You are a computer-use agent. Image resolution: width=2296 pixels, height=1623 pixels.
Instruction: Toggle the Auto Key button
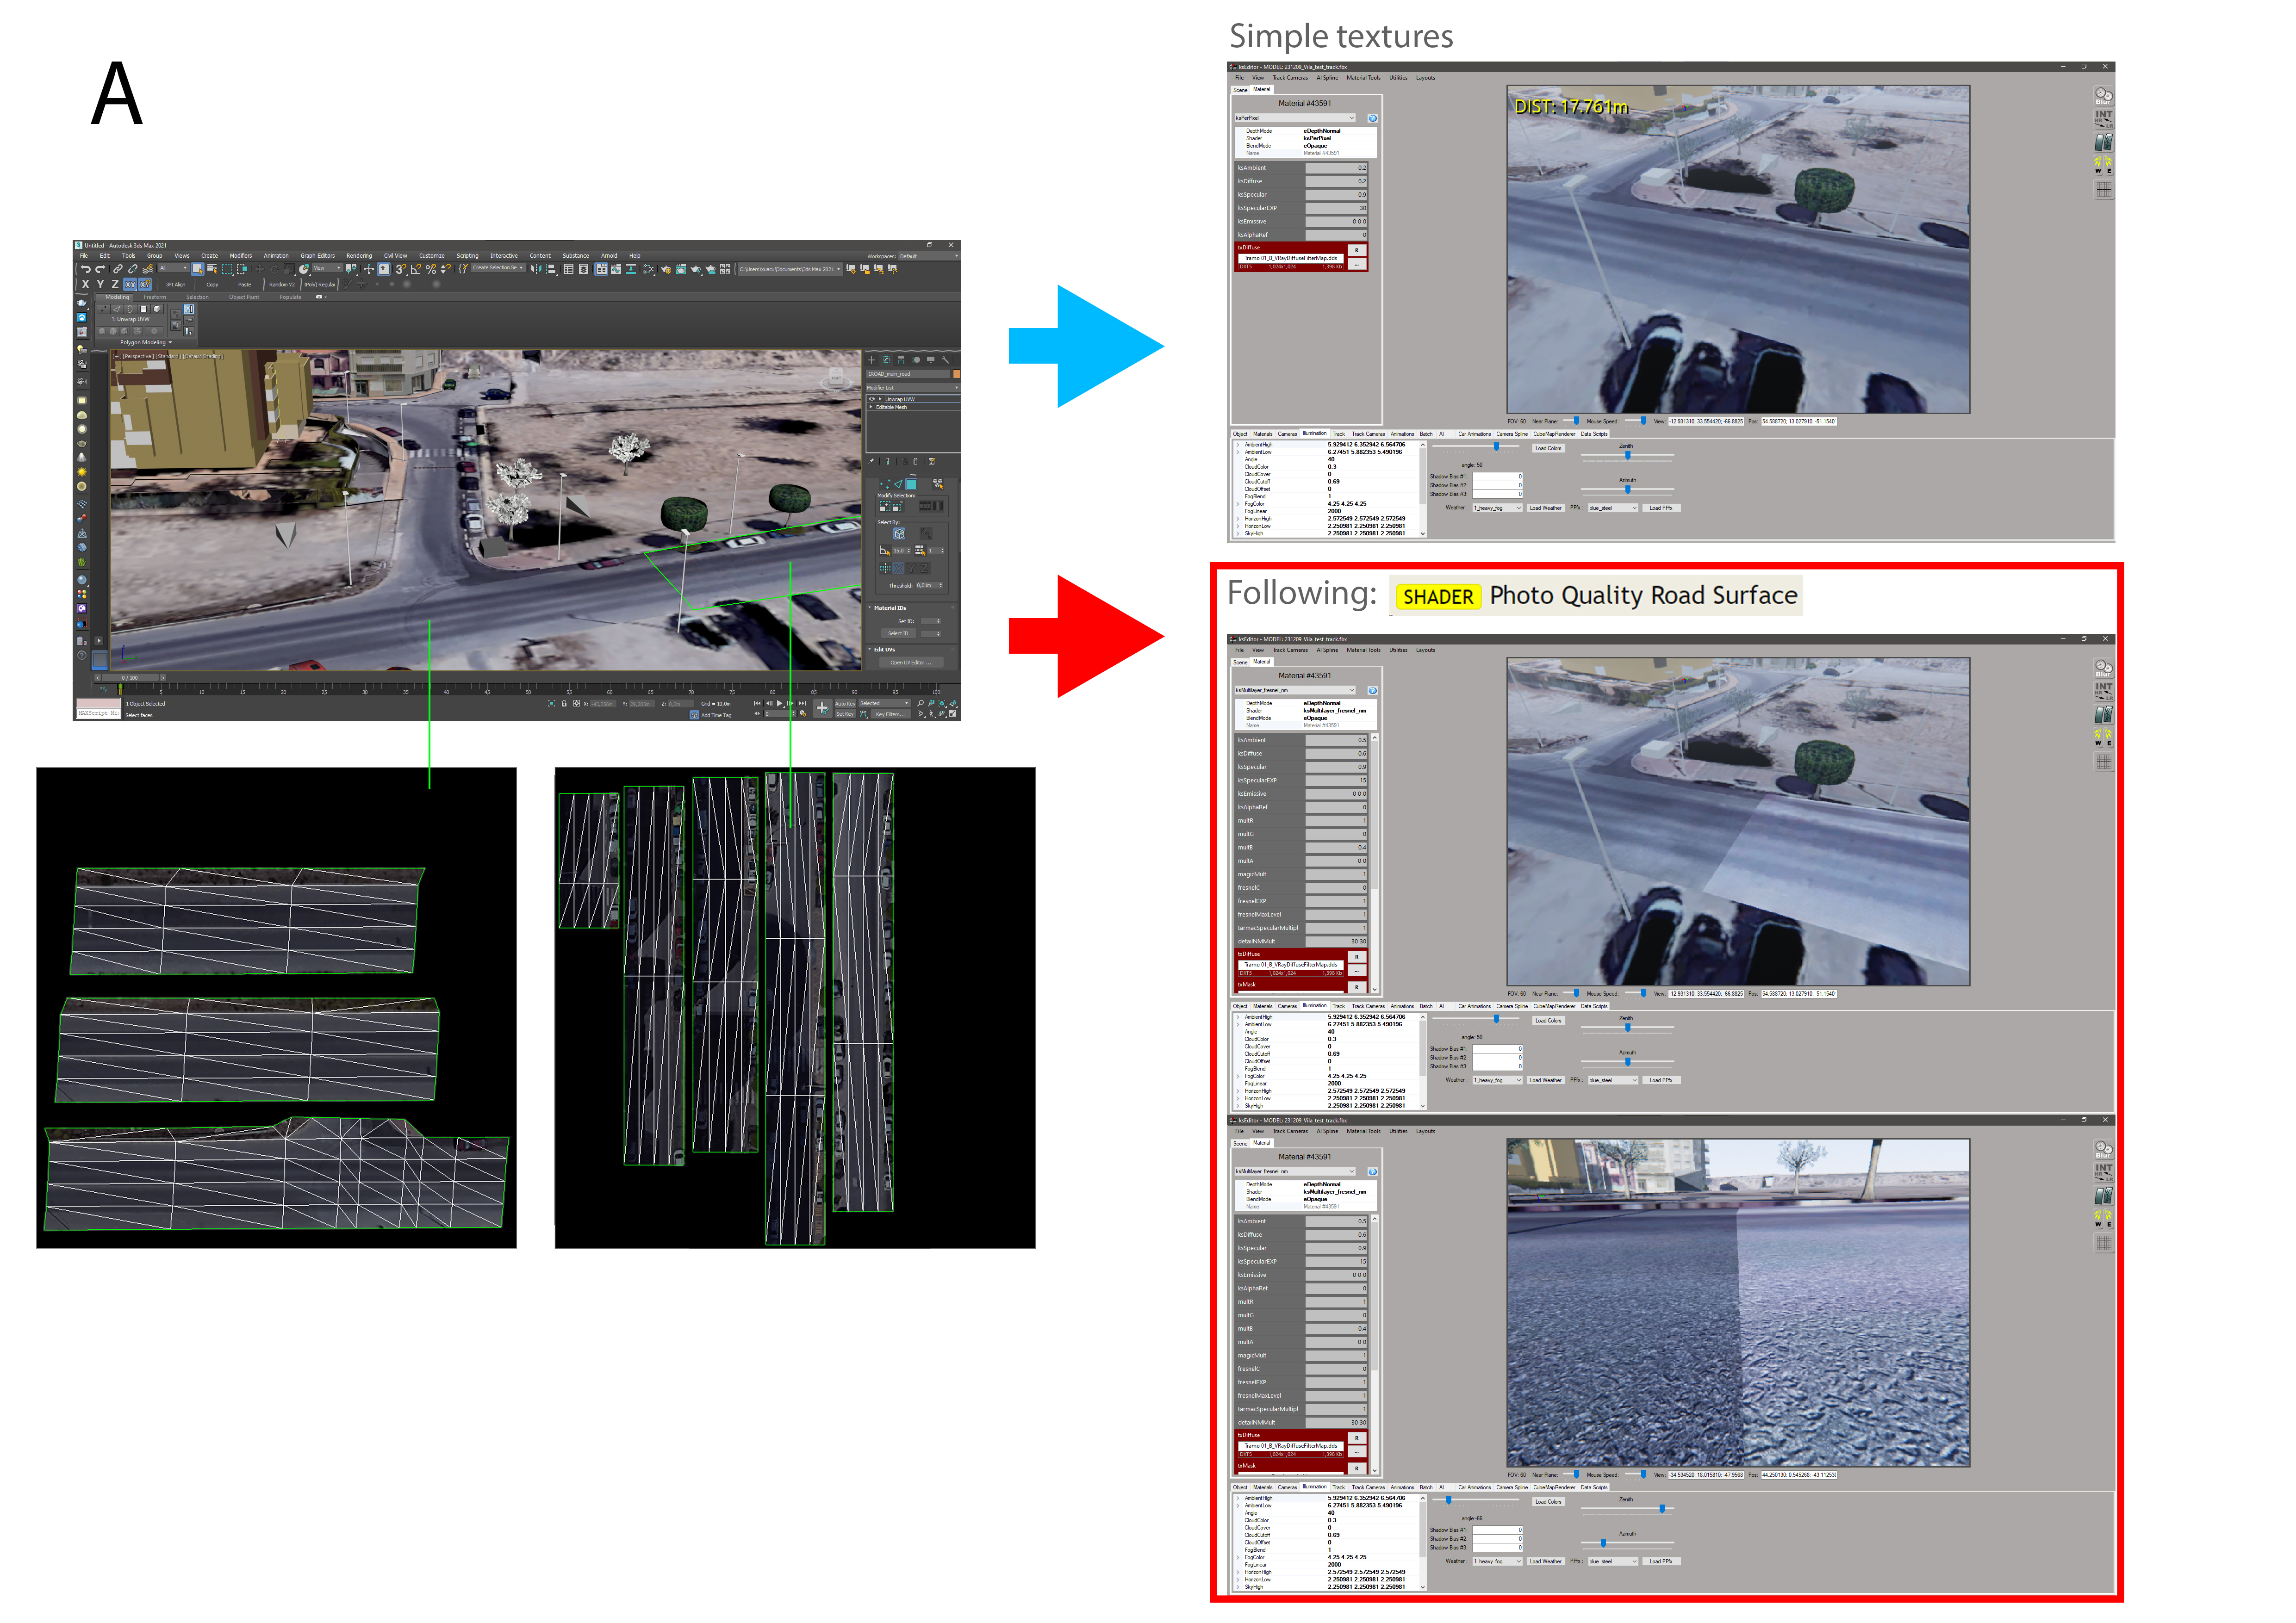845,704
